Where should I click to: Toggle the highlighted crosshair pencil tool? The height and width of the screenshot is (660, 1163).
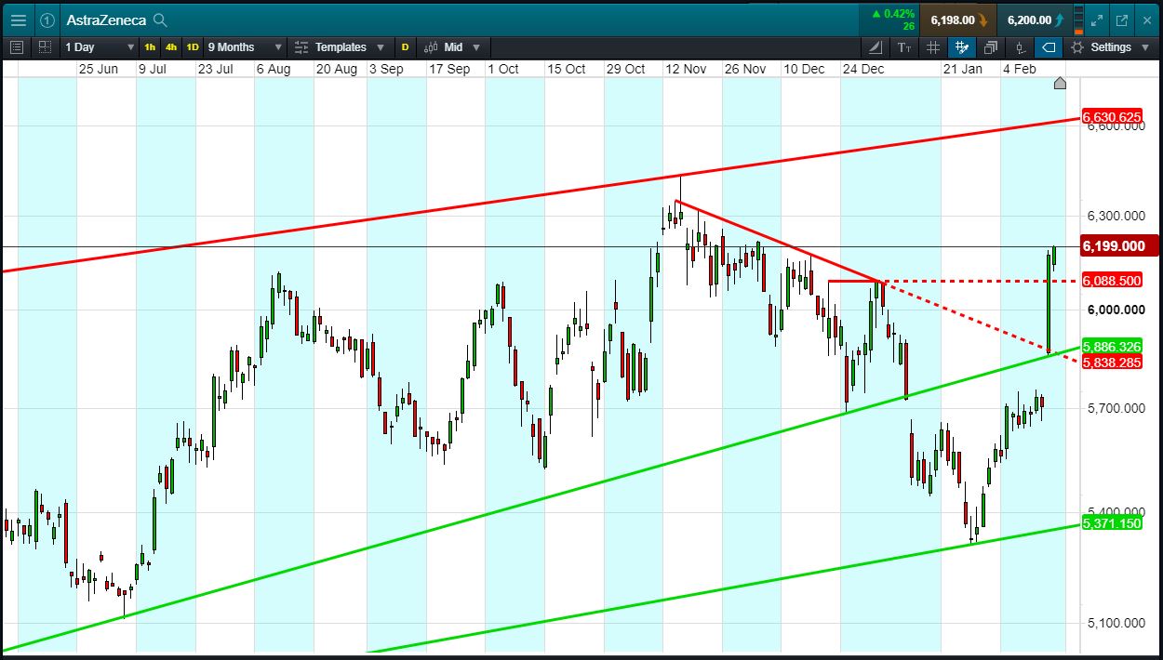click(x=962, y=46)
